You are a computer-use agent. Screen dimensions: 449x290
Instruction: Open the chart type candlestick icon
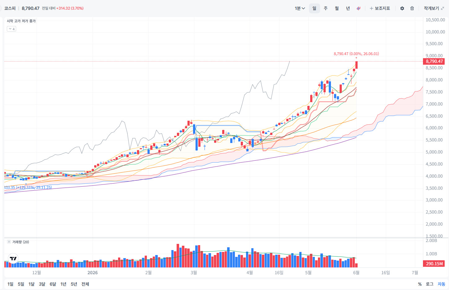point(359,8)
